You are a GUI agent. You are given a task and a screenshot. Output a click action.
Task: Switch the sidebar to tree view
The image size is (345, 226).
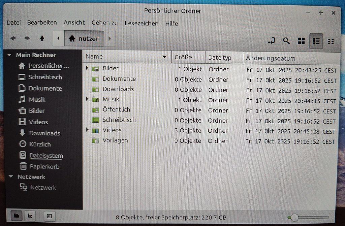click(30, 216)
